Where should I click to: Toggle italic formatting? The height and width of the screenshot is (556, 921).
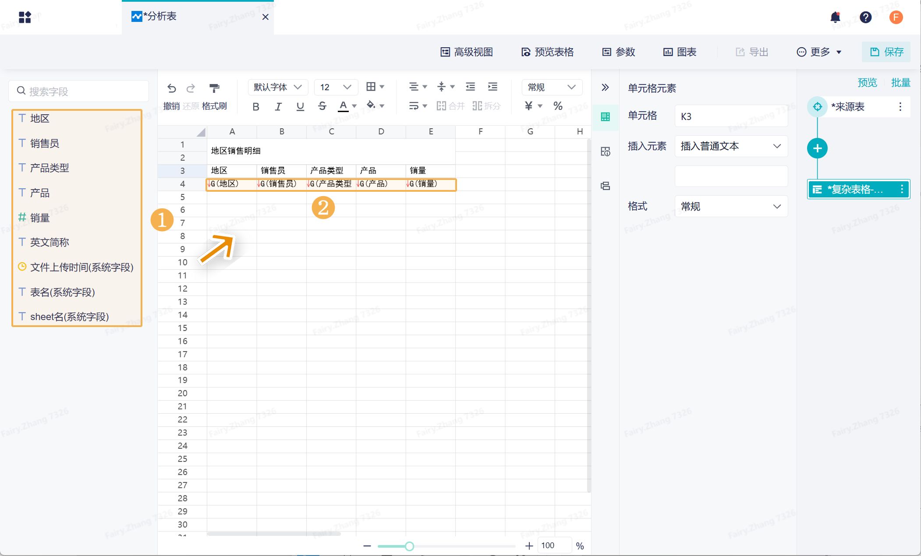pyautogui.click(x=278, y=106)
